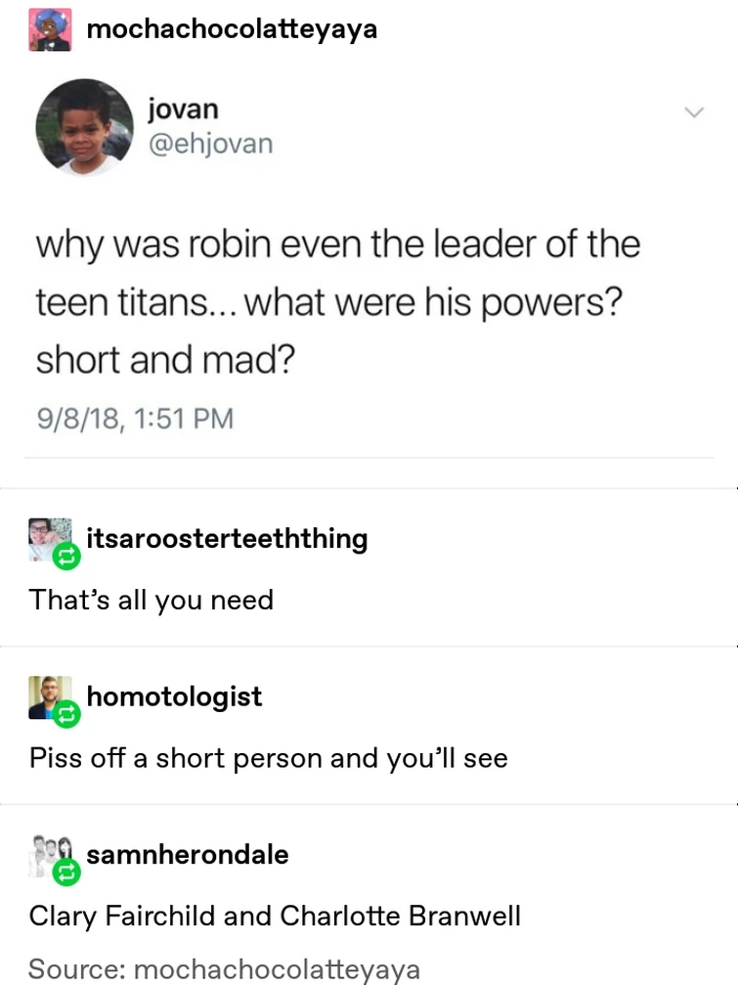Click the reblog icon beside samnherondale
The image size is (738, 985).
(66, 872)
